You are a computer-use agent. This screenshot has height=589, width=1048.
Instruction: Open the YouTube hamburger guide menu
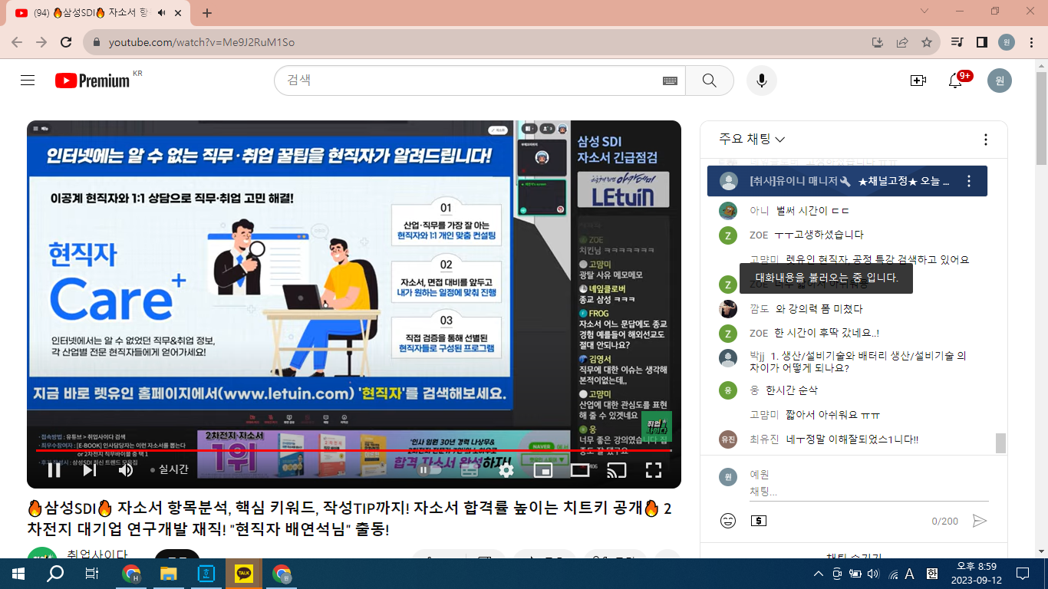pyautogui.click(x=28, y=81)
